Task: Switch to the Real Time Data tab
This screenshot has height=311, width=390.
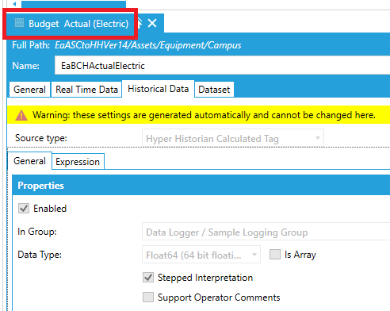Action: coord(86,90)
